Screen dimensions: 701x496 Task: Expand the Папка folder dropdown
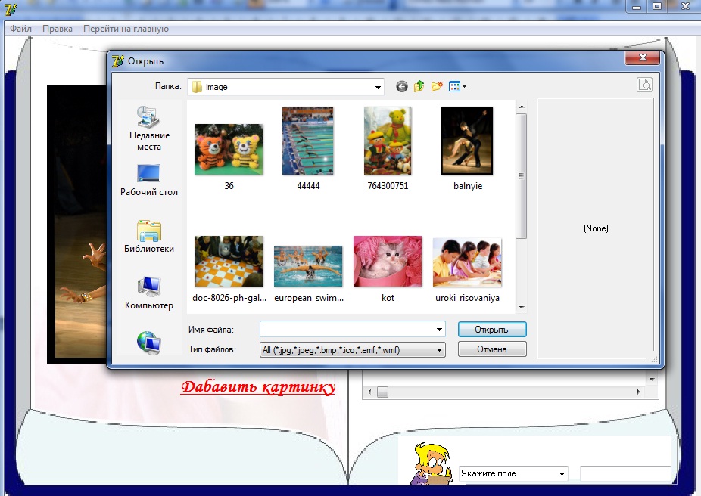(378, 87)
